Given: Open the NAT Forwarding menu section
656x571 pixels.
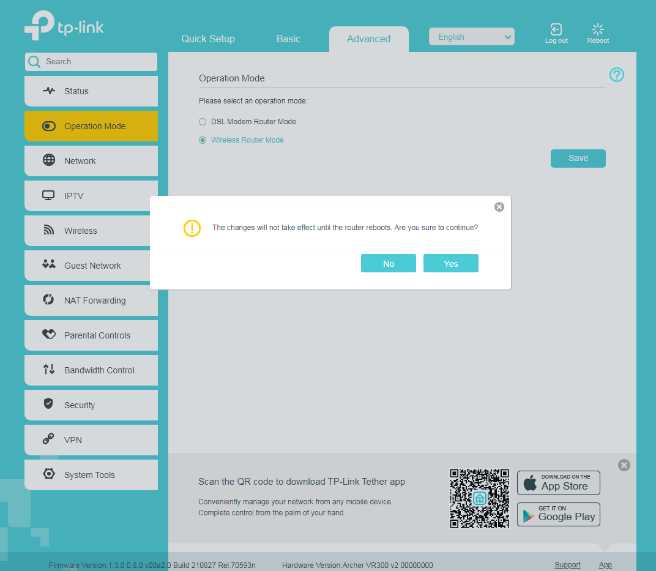Looking at the screenshot, I should coord(91,300).
